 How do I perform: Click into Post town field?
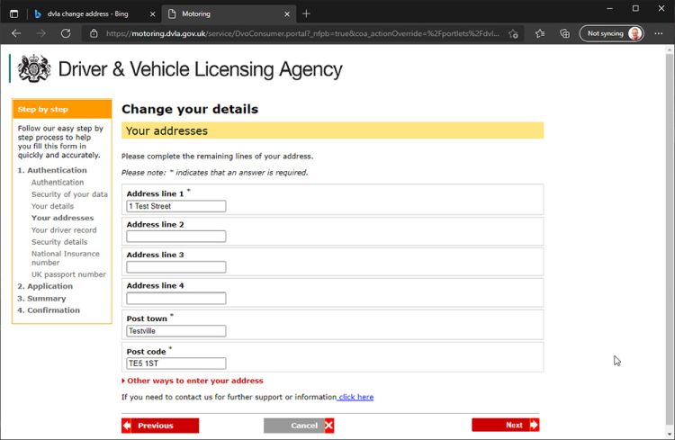[x=176, y=330]
